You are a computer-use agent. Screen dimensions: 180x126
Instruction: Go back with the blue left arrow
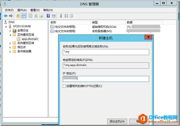6,16
